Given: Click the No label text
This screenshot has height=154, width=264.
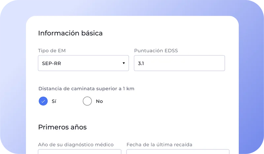Looking at the screenshot, I should (x=99, y=101).
